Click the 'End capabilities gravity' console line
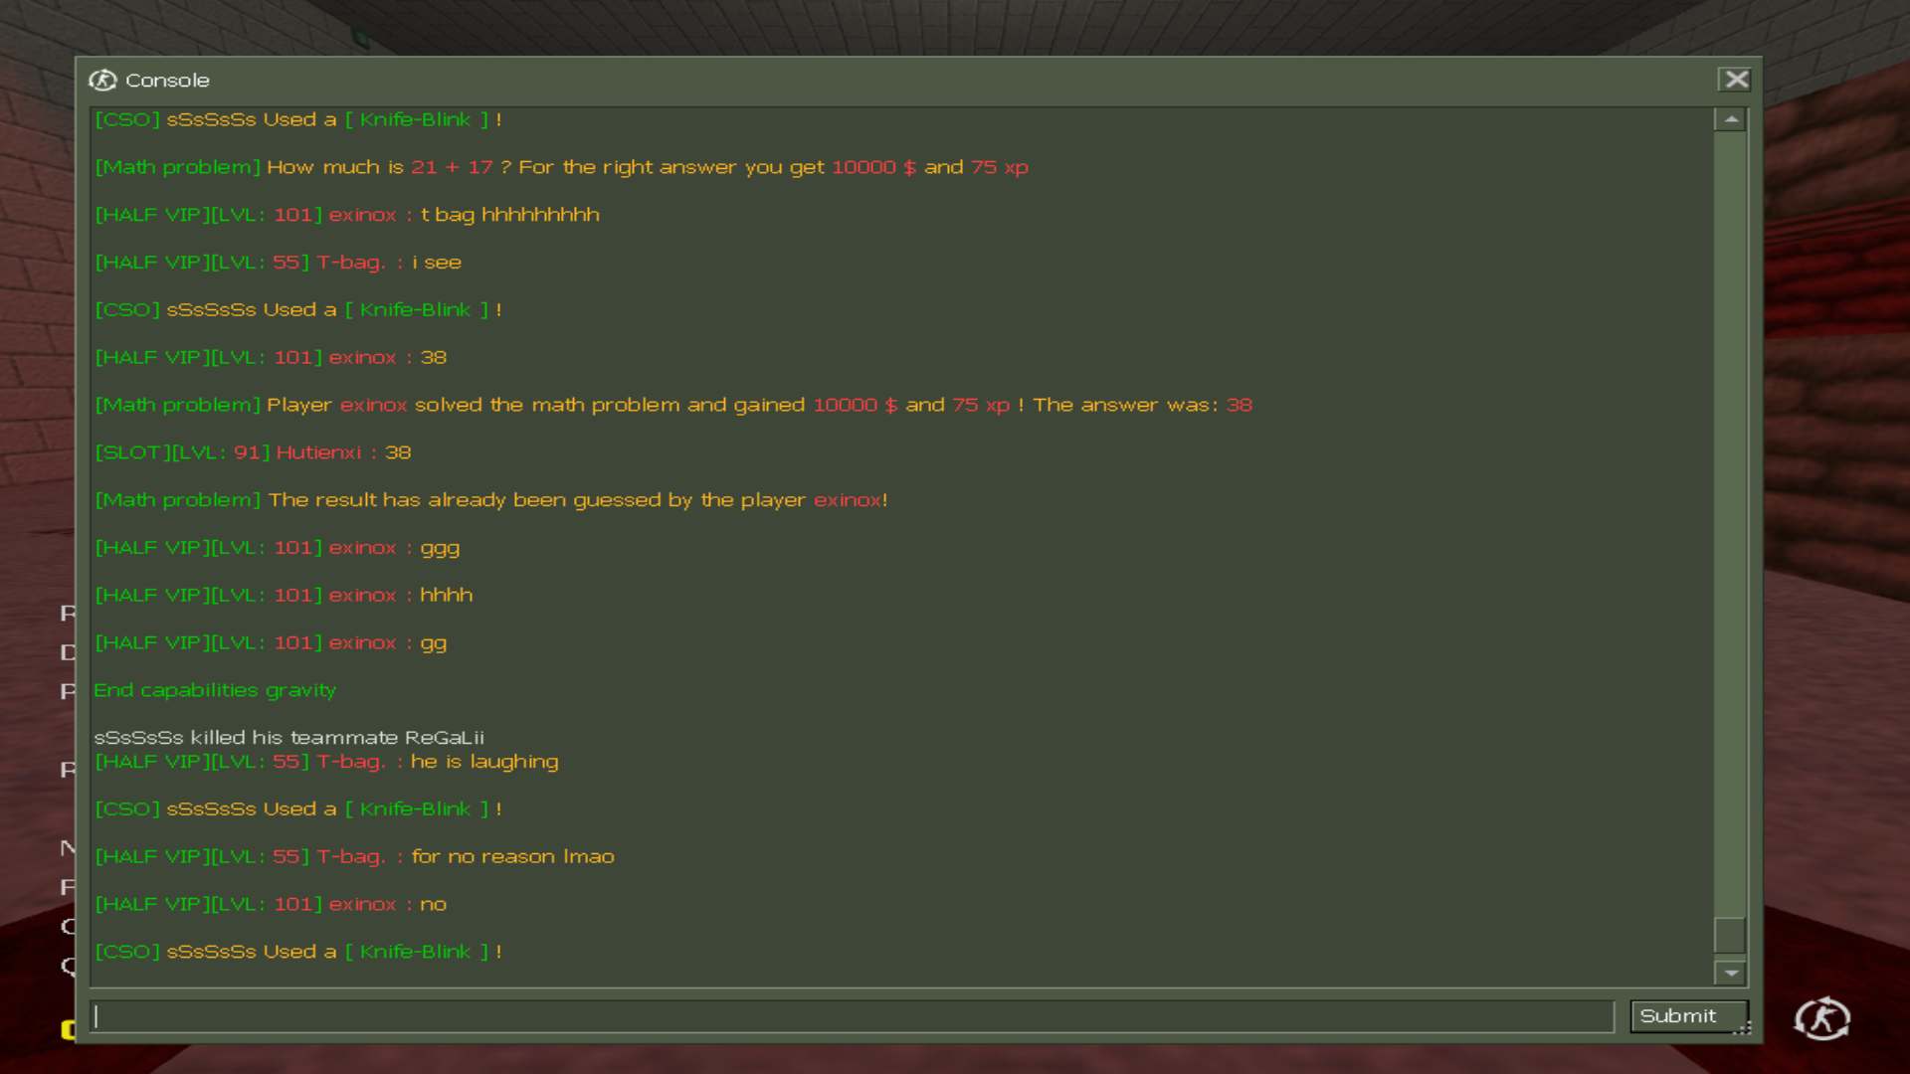The height and width of the screenshot is (1074, 1910). tap(215, 690)
